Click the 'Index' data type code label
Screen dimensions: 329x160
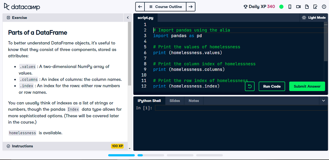point(73,110)
